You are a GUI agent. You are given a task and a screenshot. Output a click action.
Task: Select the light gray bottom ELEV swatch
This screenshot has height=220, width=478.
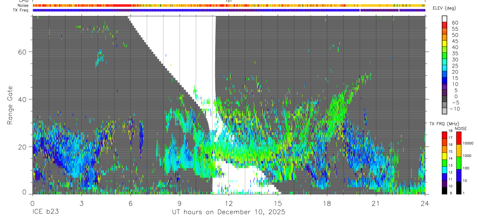(x=445, y=111)
